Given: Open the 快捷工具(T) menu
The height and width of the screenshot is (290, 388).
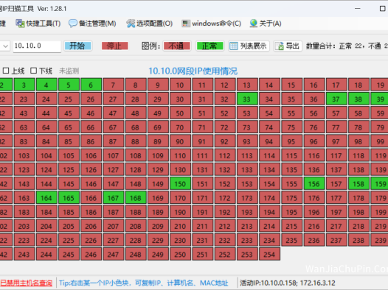Looking at the screenshot, I should (x=38, y=24).
